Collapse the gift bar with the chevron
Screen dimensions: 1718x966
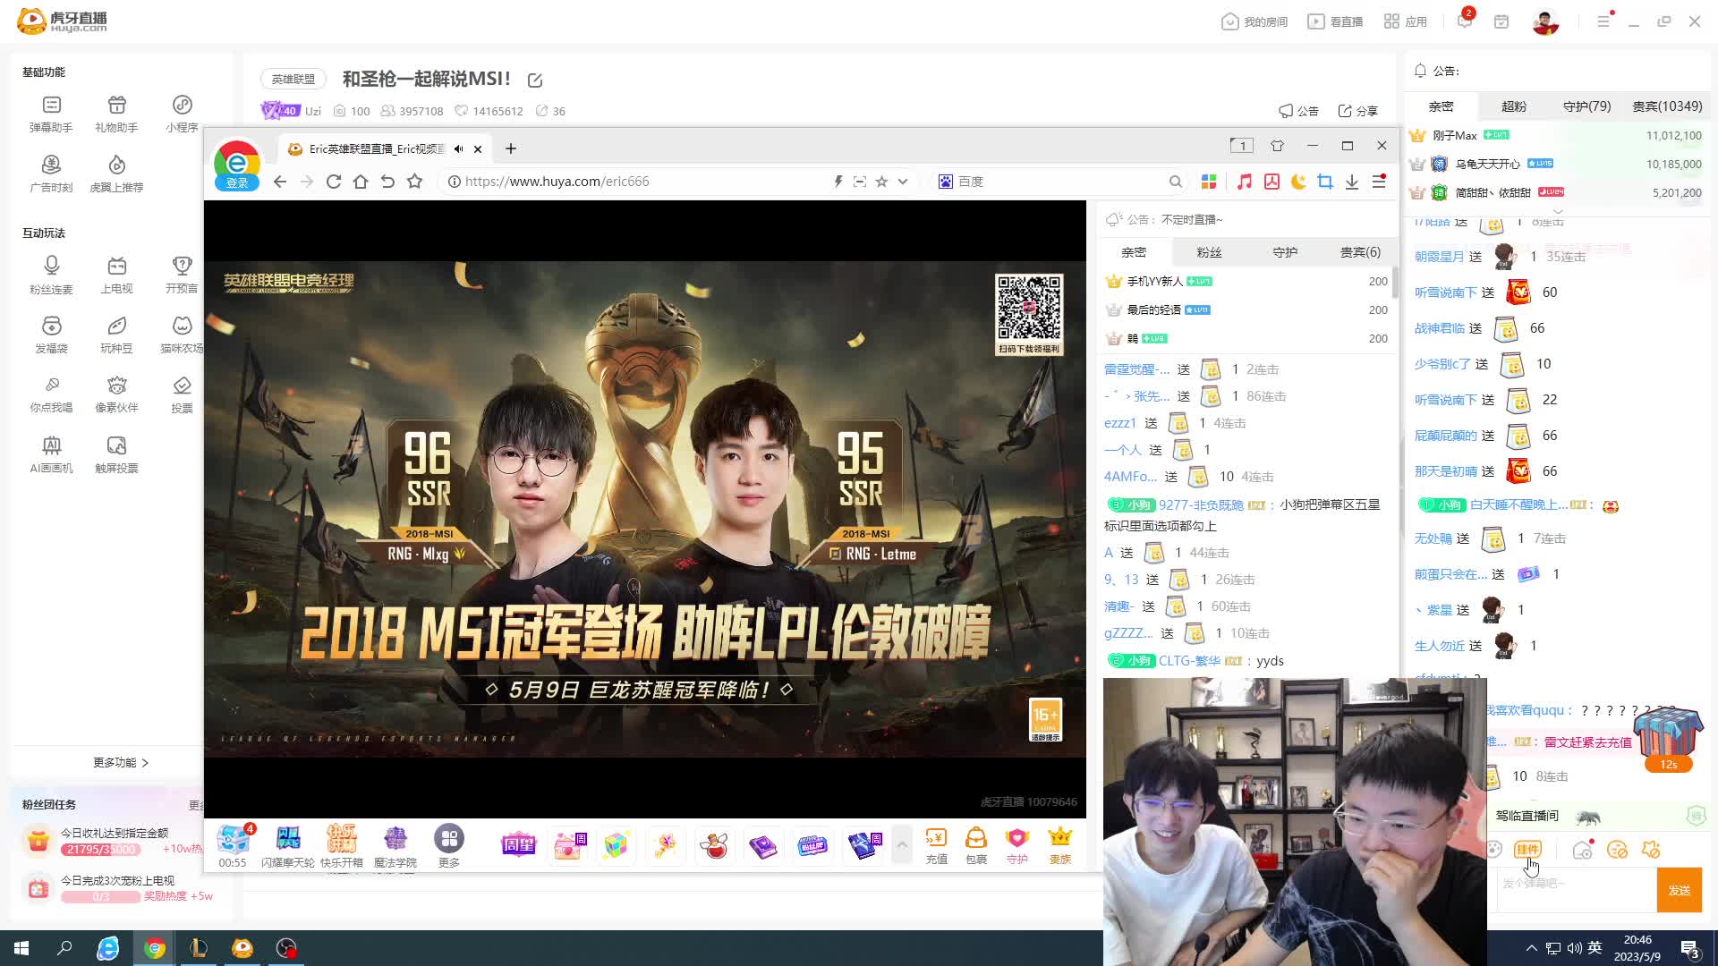[x=902, y=844]
